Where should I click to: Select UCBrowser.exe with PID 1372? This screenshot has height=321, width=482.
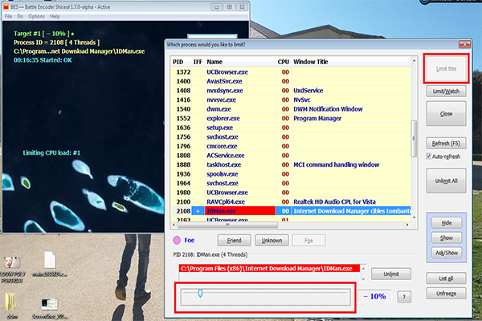pyautogui.click(x=291, y=72)
